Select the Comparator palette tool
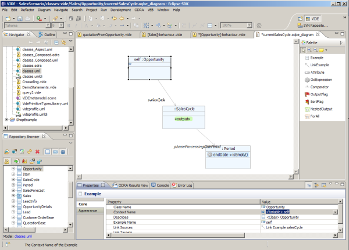Viewport: 349px width, 250px height. 317,87
